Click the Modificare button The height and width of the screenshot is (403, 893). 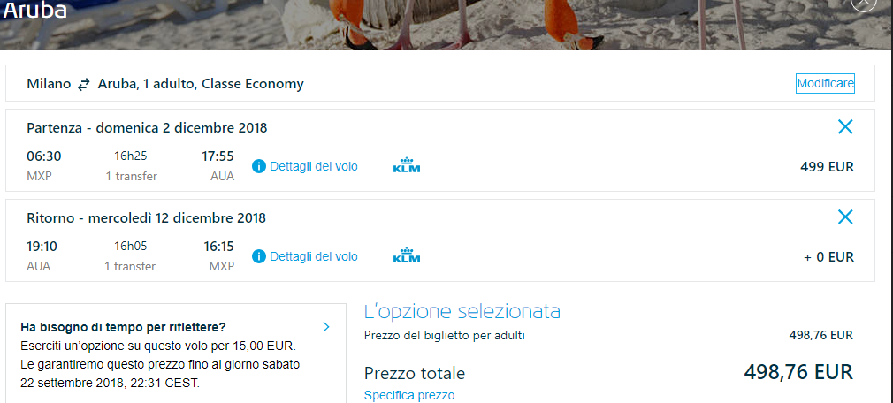coord(825,84)
